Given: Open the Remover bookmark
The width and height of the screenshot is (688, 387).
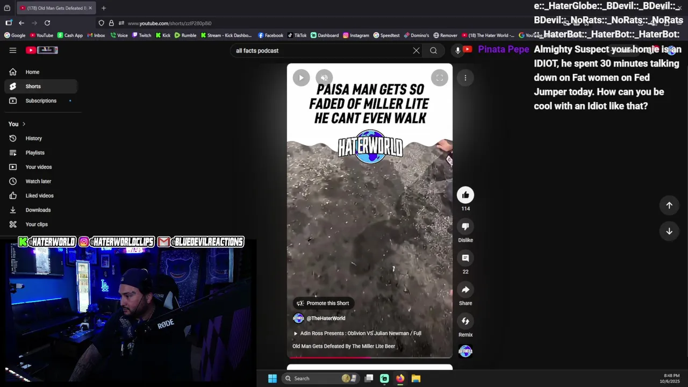Looking at the screenshot, I should tap(445, 35).
